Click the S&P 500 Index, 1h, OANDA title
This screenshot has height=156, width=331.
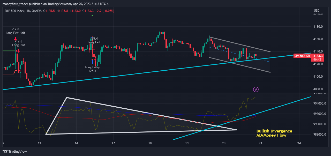[23, 11]
